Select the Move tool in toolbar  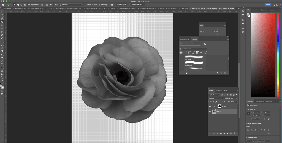[2, 12]
